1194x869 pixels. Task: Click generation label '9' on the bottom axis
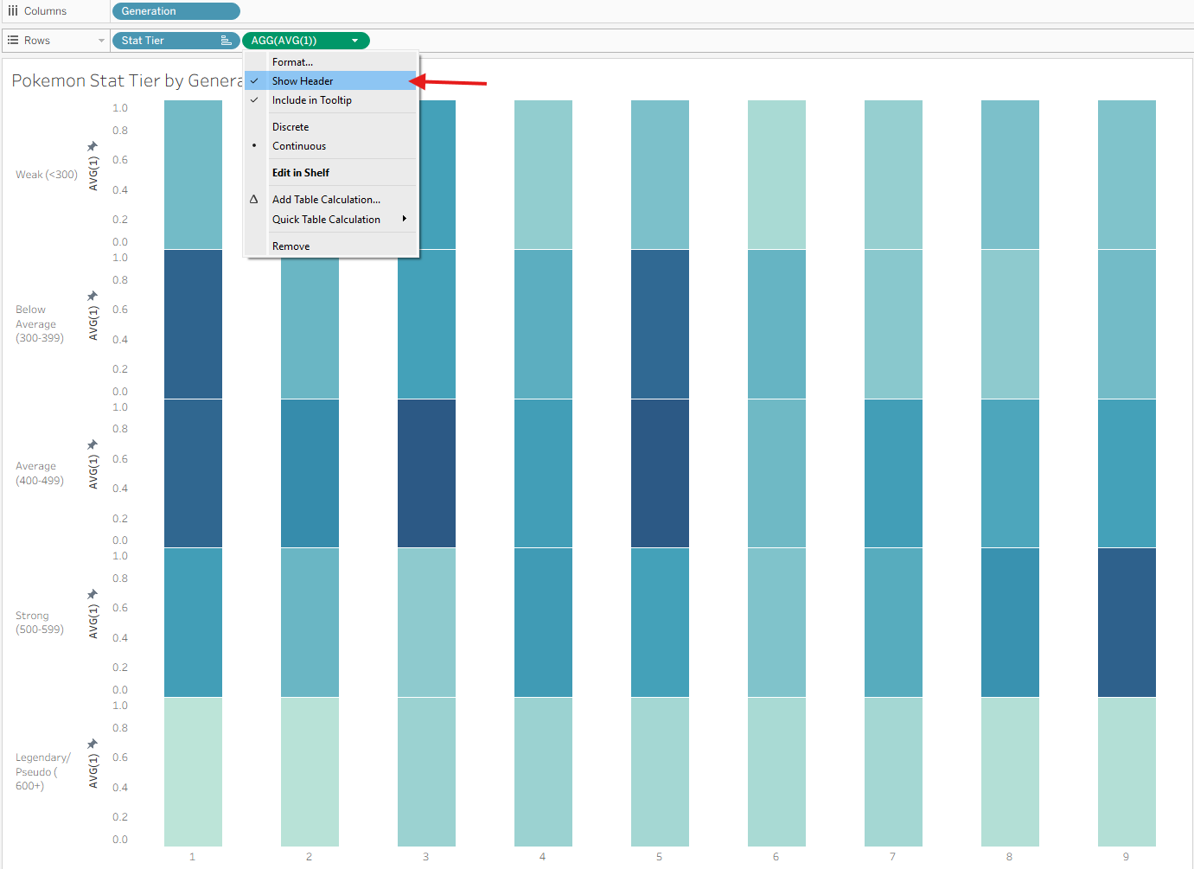click(x=1127, y=857)
